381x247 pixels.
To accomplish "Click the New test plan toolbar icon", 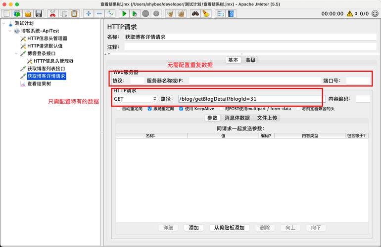I will pos(6,14).
